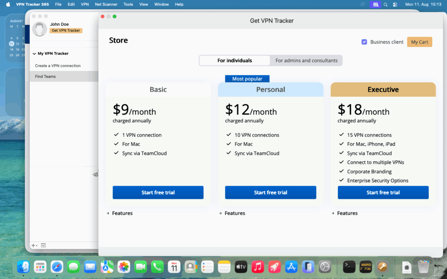Open Mail from the dock
The image size is (447, 279).
click(90, 267)
